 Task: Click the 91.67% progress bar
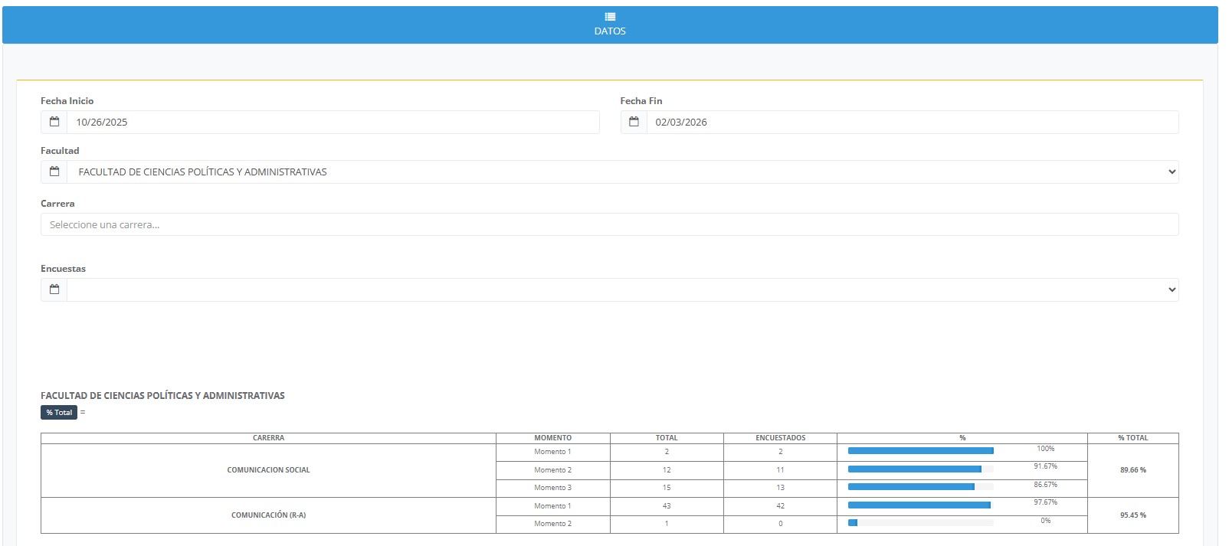click(x=921, y=469)
